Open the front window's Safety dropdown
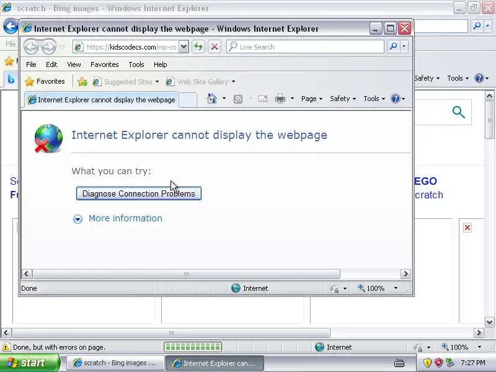 343,99
